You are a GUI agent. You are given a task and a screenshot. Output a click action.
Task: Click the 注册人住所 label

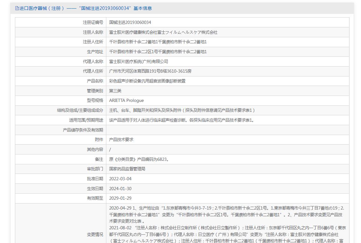[x=93, y=42]
